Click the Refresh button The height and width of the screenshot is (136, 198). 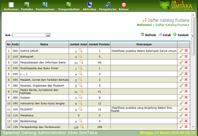tap(148, 35)
